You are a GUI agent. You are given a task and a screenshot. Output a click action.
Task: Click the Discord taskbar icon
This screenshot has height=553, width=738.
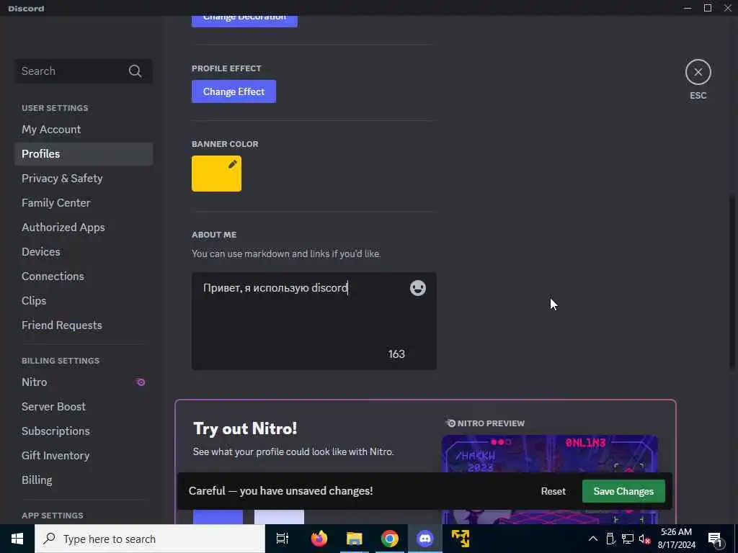click(424, 539)
